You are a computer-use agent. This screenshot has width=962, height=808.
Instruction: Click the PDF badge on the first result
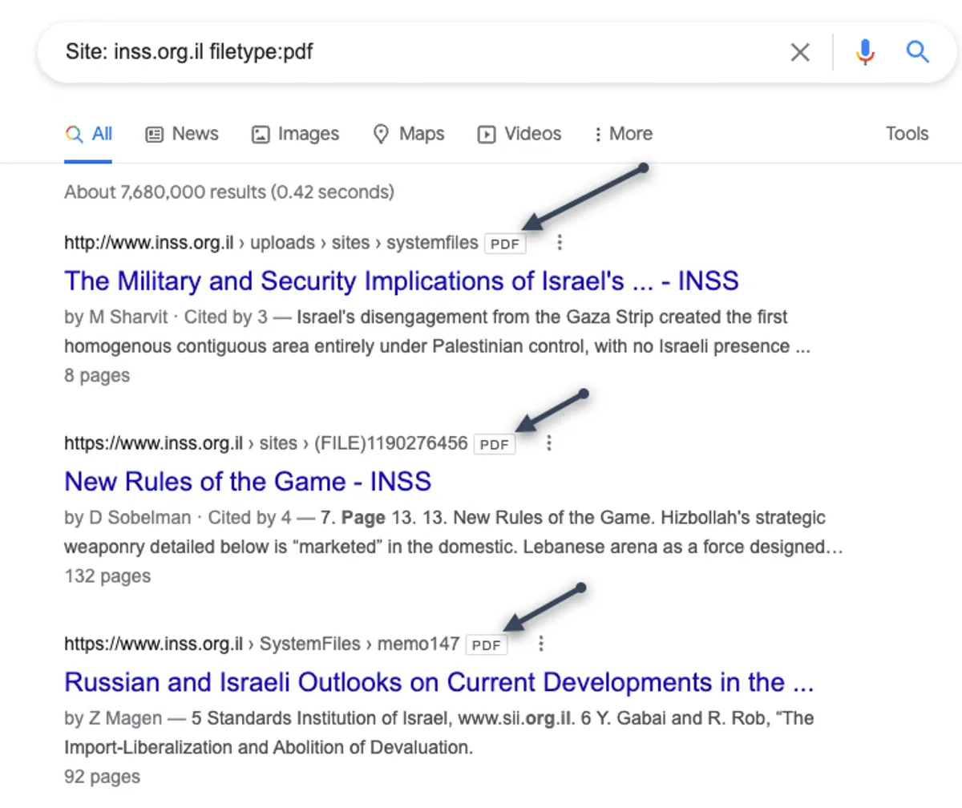pyautogui.click(x=504, y=243)
